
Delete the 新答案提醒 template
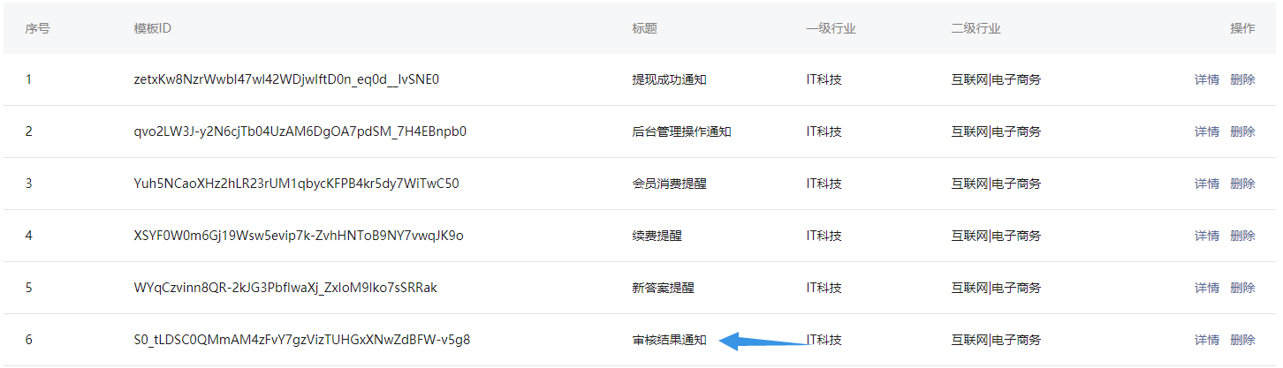tap(1241, 288)
